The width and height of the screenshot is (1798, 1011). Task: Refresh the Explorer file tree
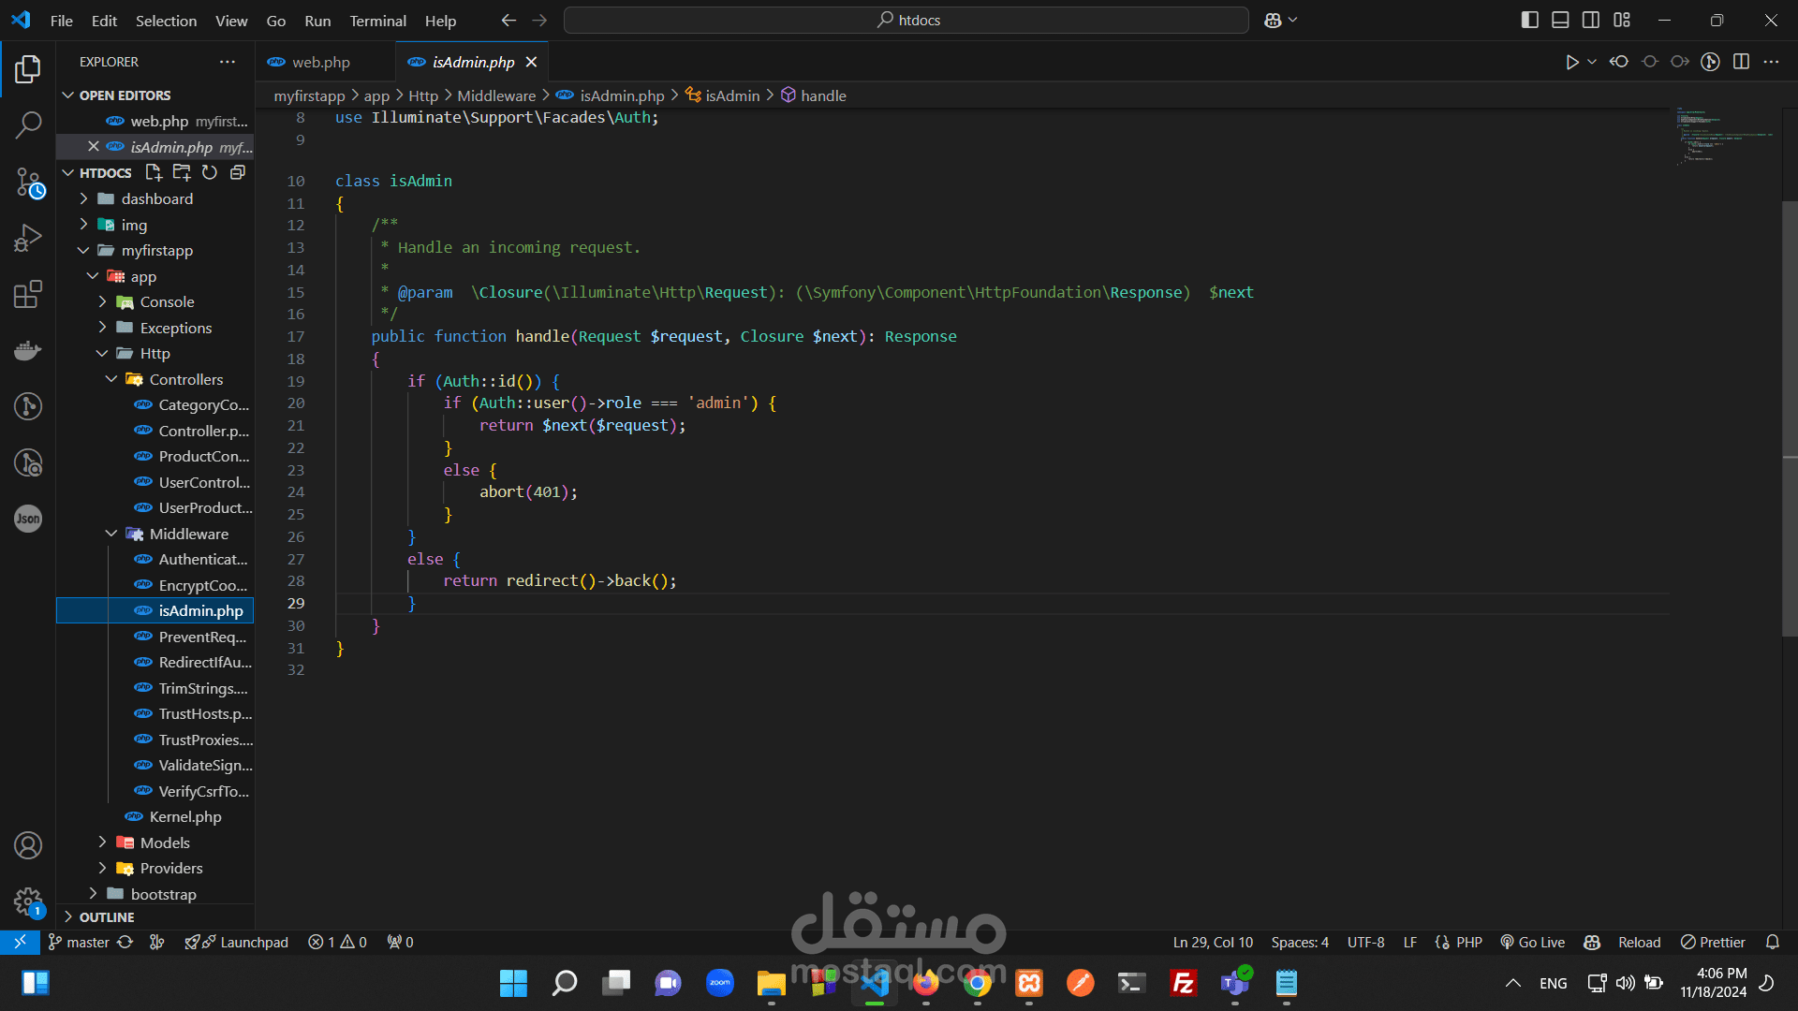(210, 172)
